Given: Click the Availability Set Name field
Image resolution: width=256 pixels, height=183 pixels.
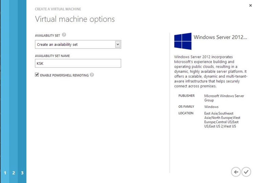Looking at the screenshot, I should [x=78, y=63].
